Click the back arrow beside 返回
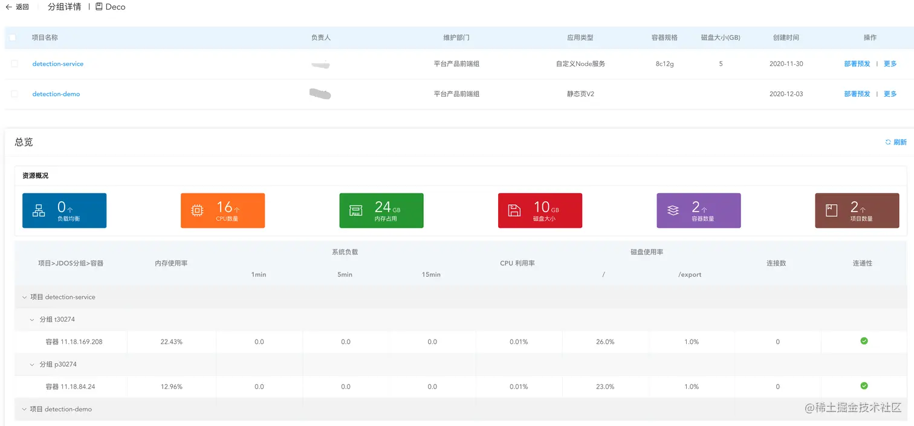This screenshot has height=426, width=914. (8, 7)
